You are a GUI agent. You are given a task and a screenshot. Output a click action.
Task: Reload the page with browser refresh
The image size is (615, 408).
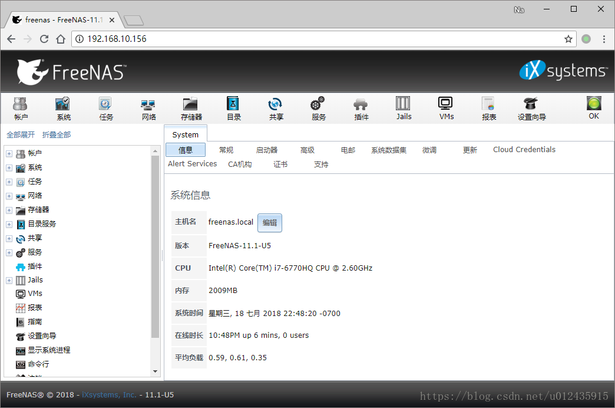click(x=44, y=39)
